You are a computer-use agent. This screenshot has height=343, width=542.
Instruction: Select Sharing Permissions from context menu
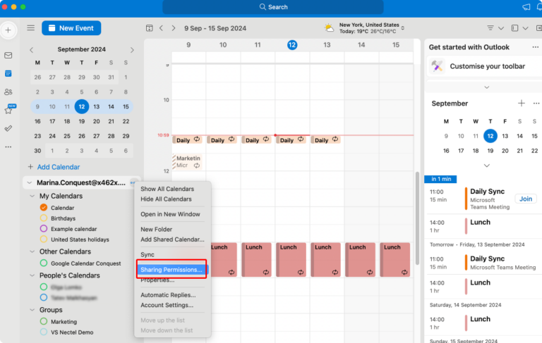tap(171, 270)
